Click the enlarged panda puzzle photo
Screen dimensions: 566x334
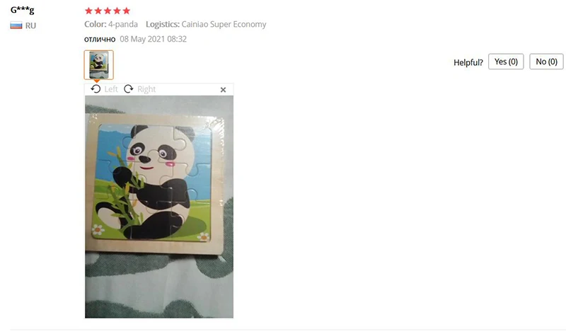coord(159,207)
